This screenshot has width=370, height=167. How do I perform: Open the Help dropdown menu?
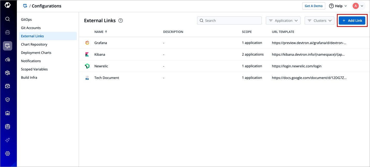pos(338,6)
